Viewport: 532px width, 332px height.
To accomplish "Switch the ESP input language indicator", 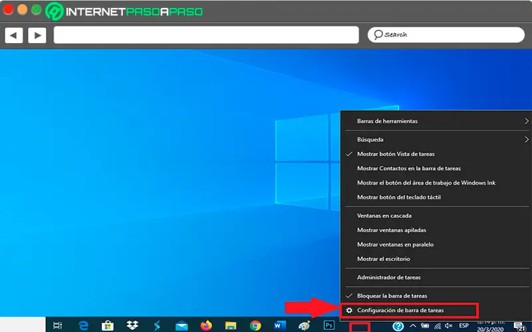I will point(464,326).
